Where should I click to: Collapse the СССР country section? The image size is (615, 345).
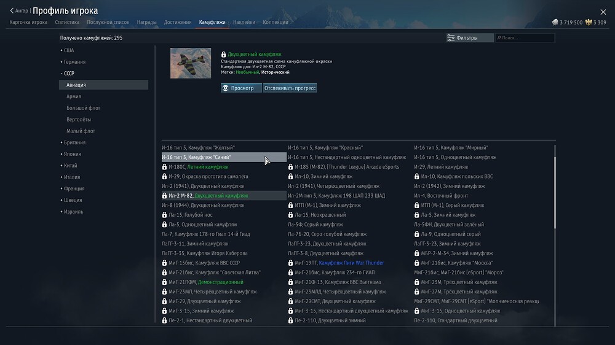click(68, 74)
